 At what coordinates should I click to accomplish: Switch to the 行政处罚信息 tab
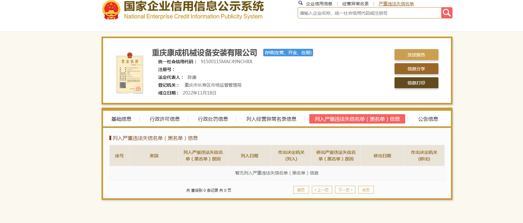tap(213, 119)
